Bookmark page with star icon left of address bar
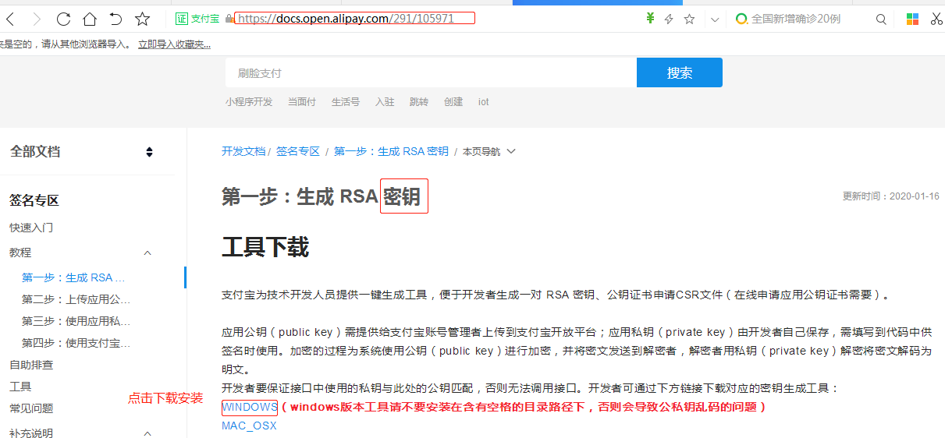 (142, 19)
